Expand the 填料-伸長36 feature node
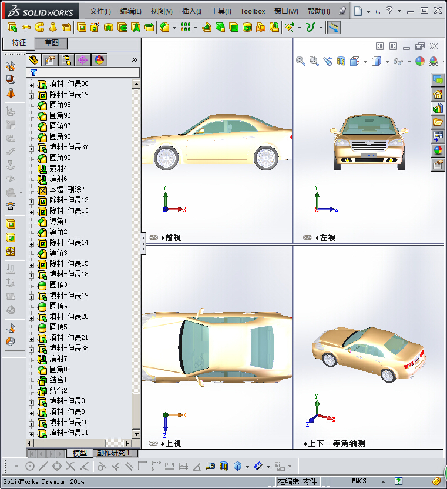 point(31,85)
